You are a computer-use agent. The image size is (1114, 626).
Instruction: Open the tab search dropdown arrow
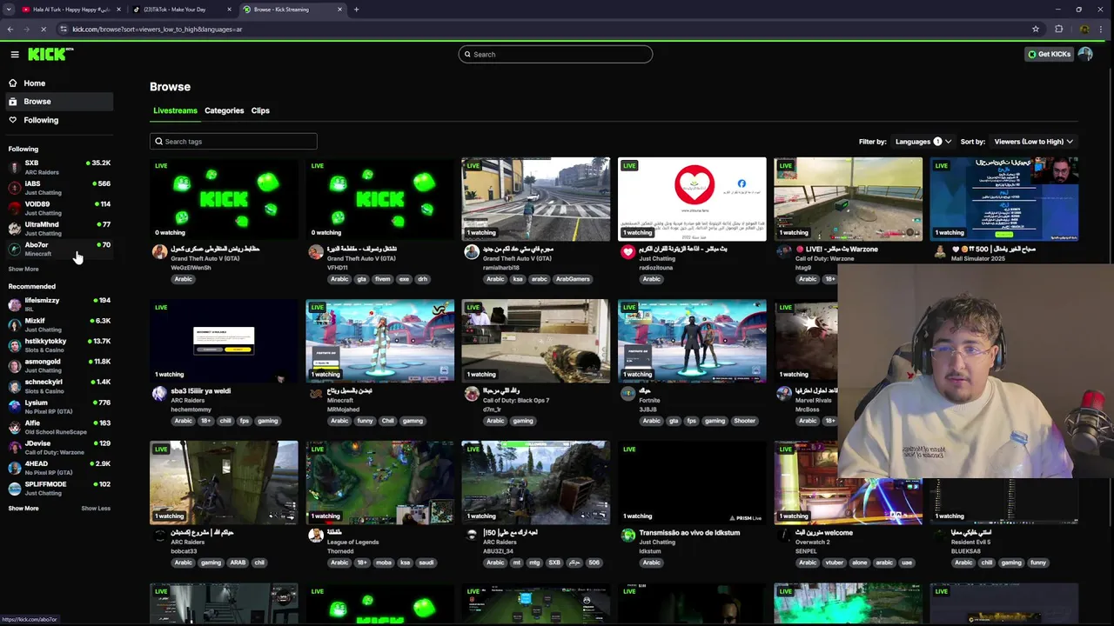(10, 10)
